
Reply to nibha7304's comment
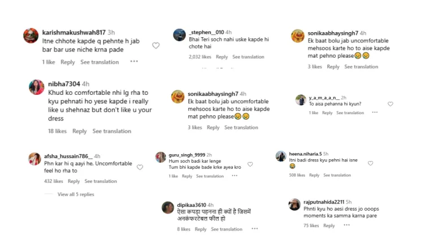coord(80,131)
